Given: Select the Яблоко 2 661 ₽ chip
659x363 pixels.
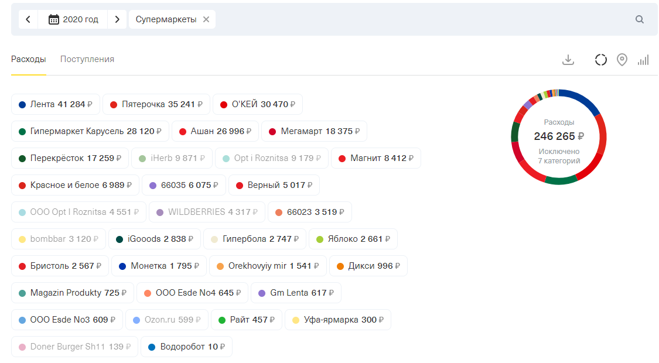Looking at the screenshot, I should pos(353,239).
